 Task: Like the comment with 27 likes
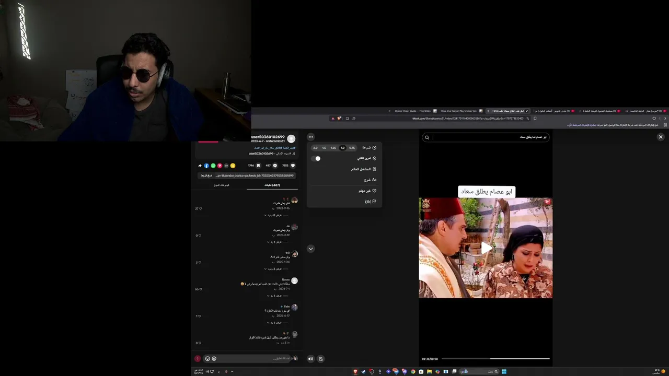(x=200, y=208)
